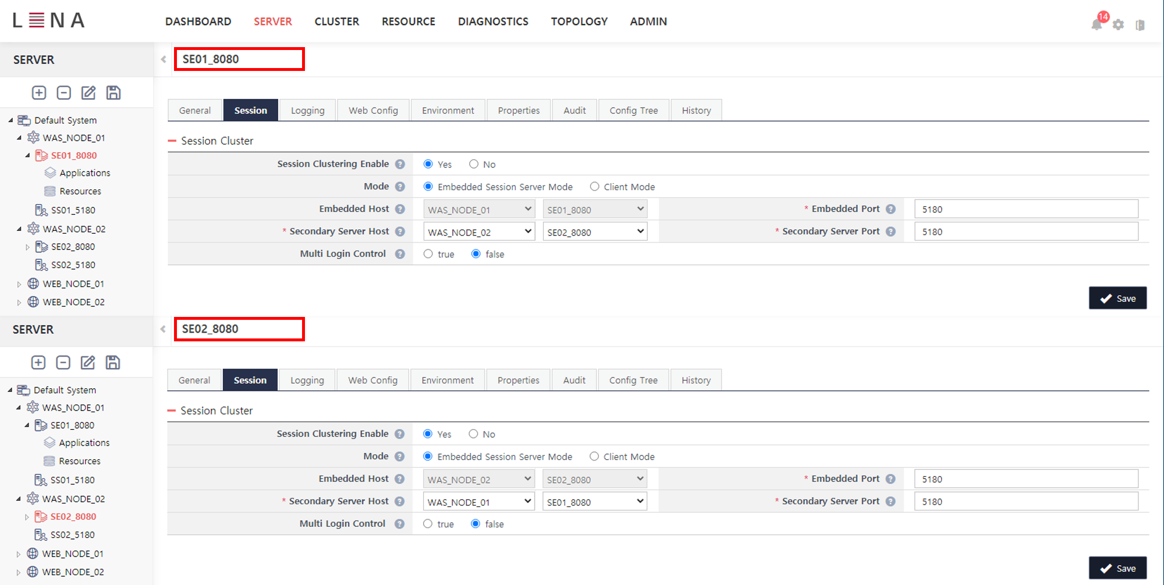Open the settings gear in the header
1164x585 pixels.
coord(1118,24)
